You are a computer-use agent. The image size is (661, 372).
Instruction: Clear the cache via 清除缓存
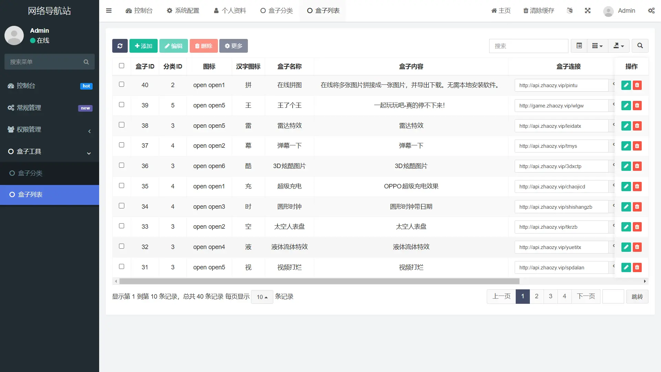click(538, 11)
